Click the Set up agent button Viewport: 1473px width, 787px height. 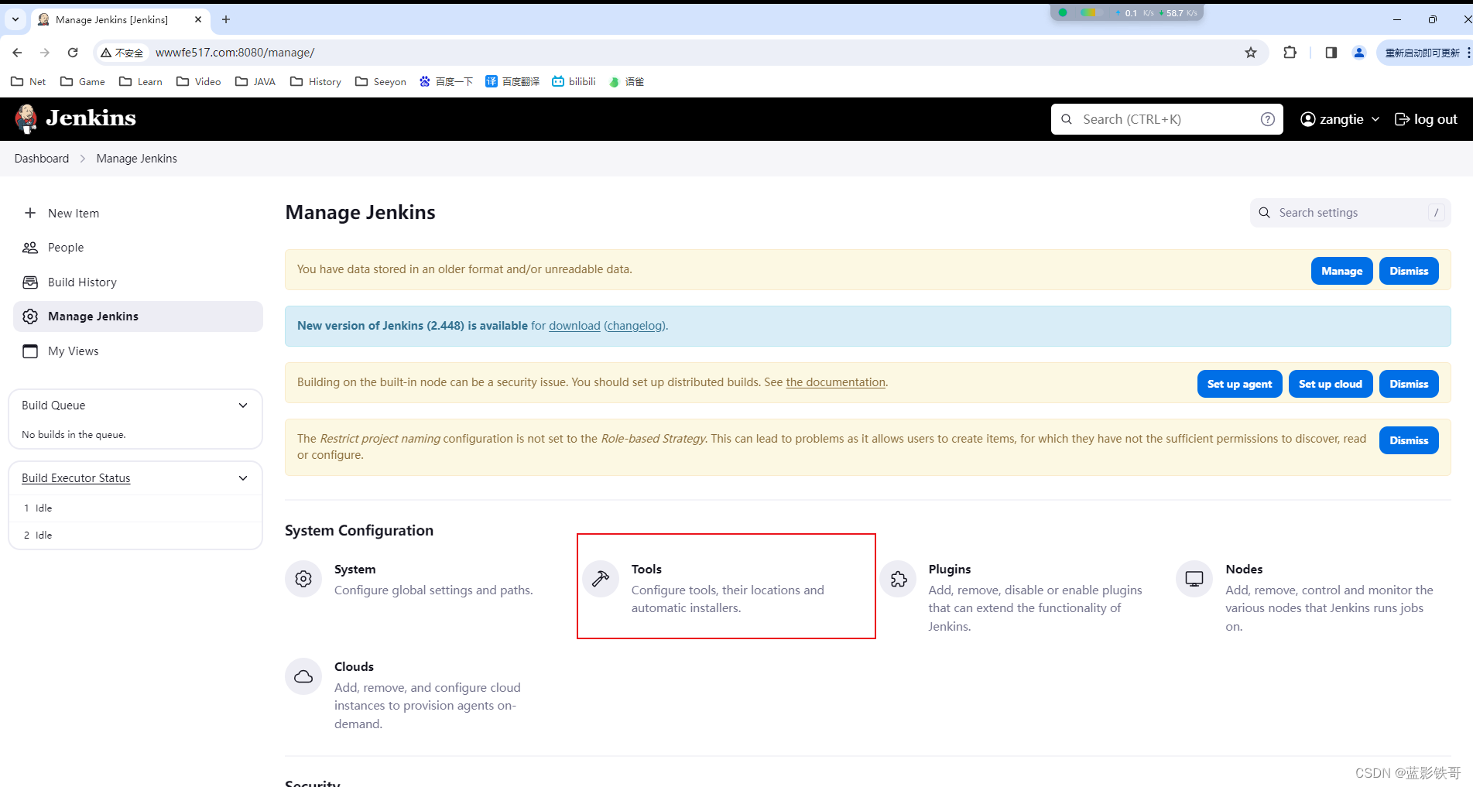(x=1239, y=384)
